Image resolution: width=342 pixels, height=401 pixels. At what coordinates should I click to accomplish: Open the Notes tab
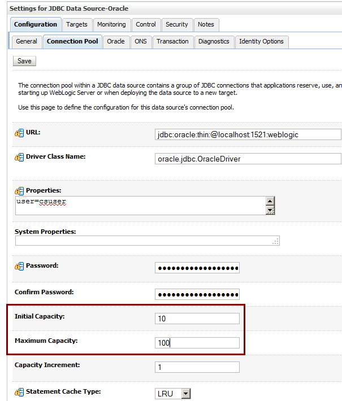(206, 24)
